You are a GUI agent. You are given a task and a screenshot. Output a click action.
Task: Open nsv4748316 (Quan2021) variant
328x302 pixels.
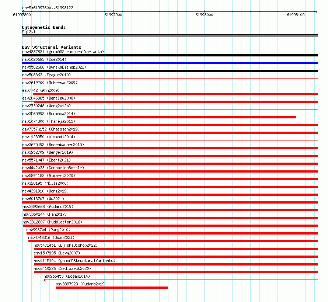(x=51, y=237)
